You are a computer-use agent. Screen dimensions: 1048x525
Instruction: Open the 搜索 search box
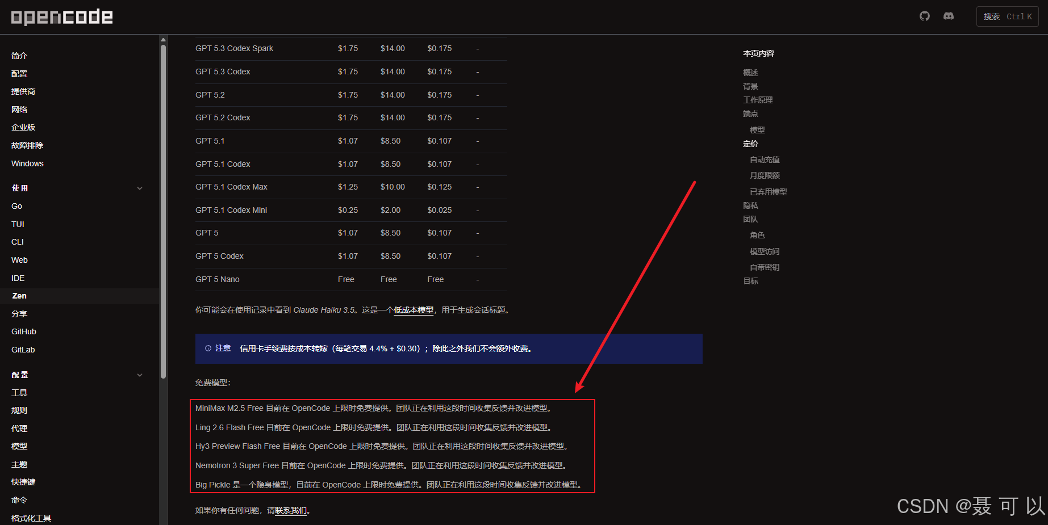(1008, 16)
